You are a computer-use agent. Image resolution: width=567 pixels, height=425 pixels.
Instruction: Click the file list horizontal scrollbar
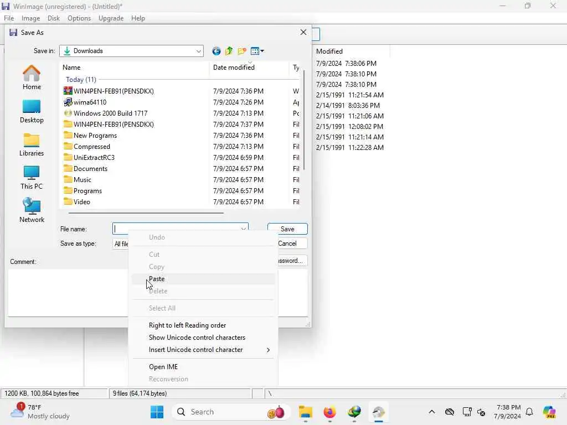[x=146, y=213]
